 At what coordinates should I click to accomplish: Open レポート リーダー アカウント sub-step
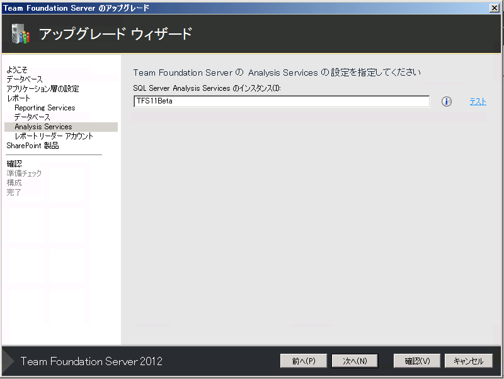click(54, 136)
